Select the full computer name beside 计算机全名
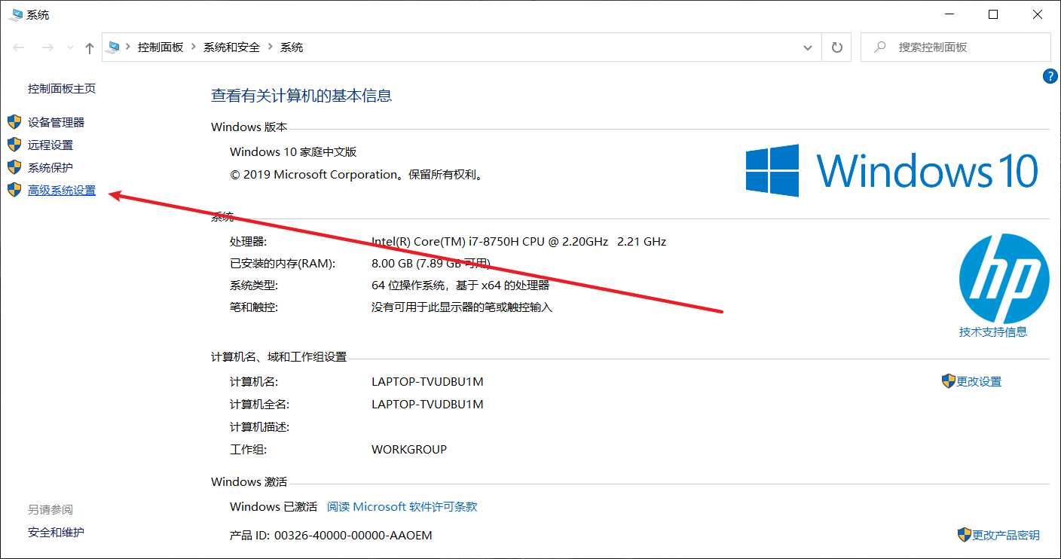 pyautogui.click(x=427, y=405)
